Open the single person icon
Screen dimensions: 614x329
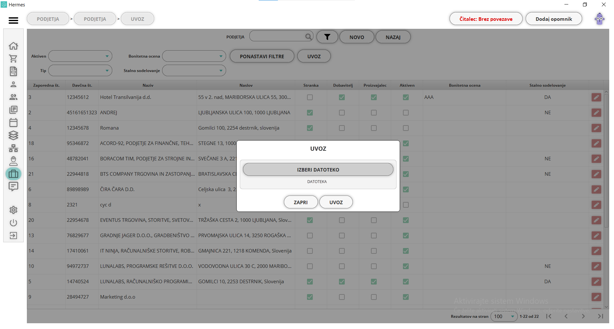click(13, 84)
